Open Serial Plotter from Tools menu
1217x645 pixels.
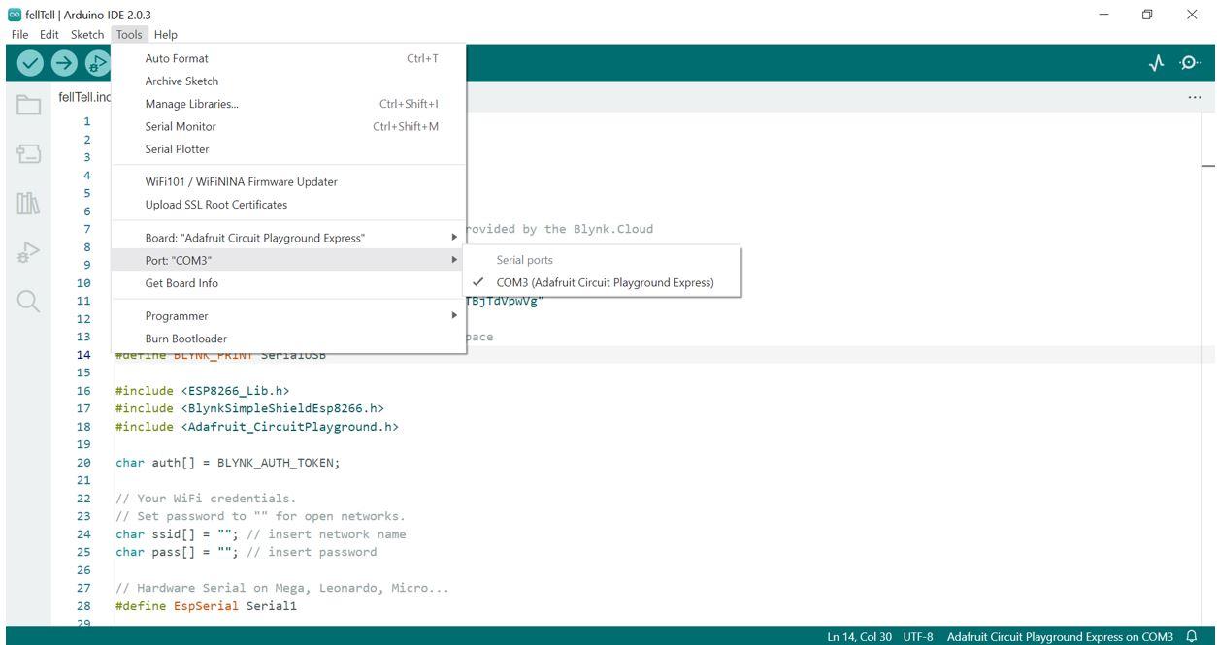click(289, 149)
